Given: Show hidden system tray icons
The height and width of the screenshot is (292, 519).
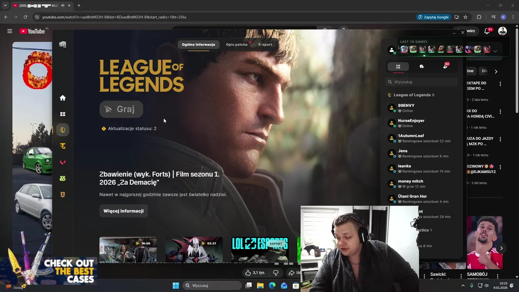Looking at the screenshot, I should [x=463, y=286].
